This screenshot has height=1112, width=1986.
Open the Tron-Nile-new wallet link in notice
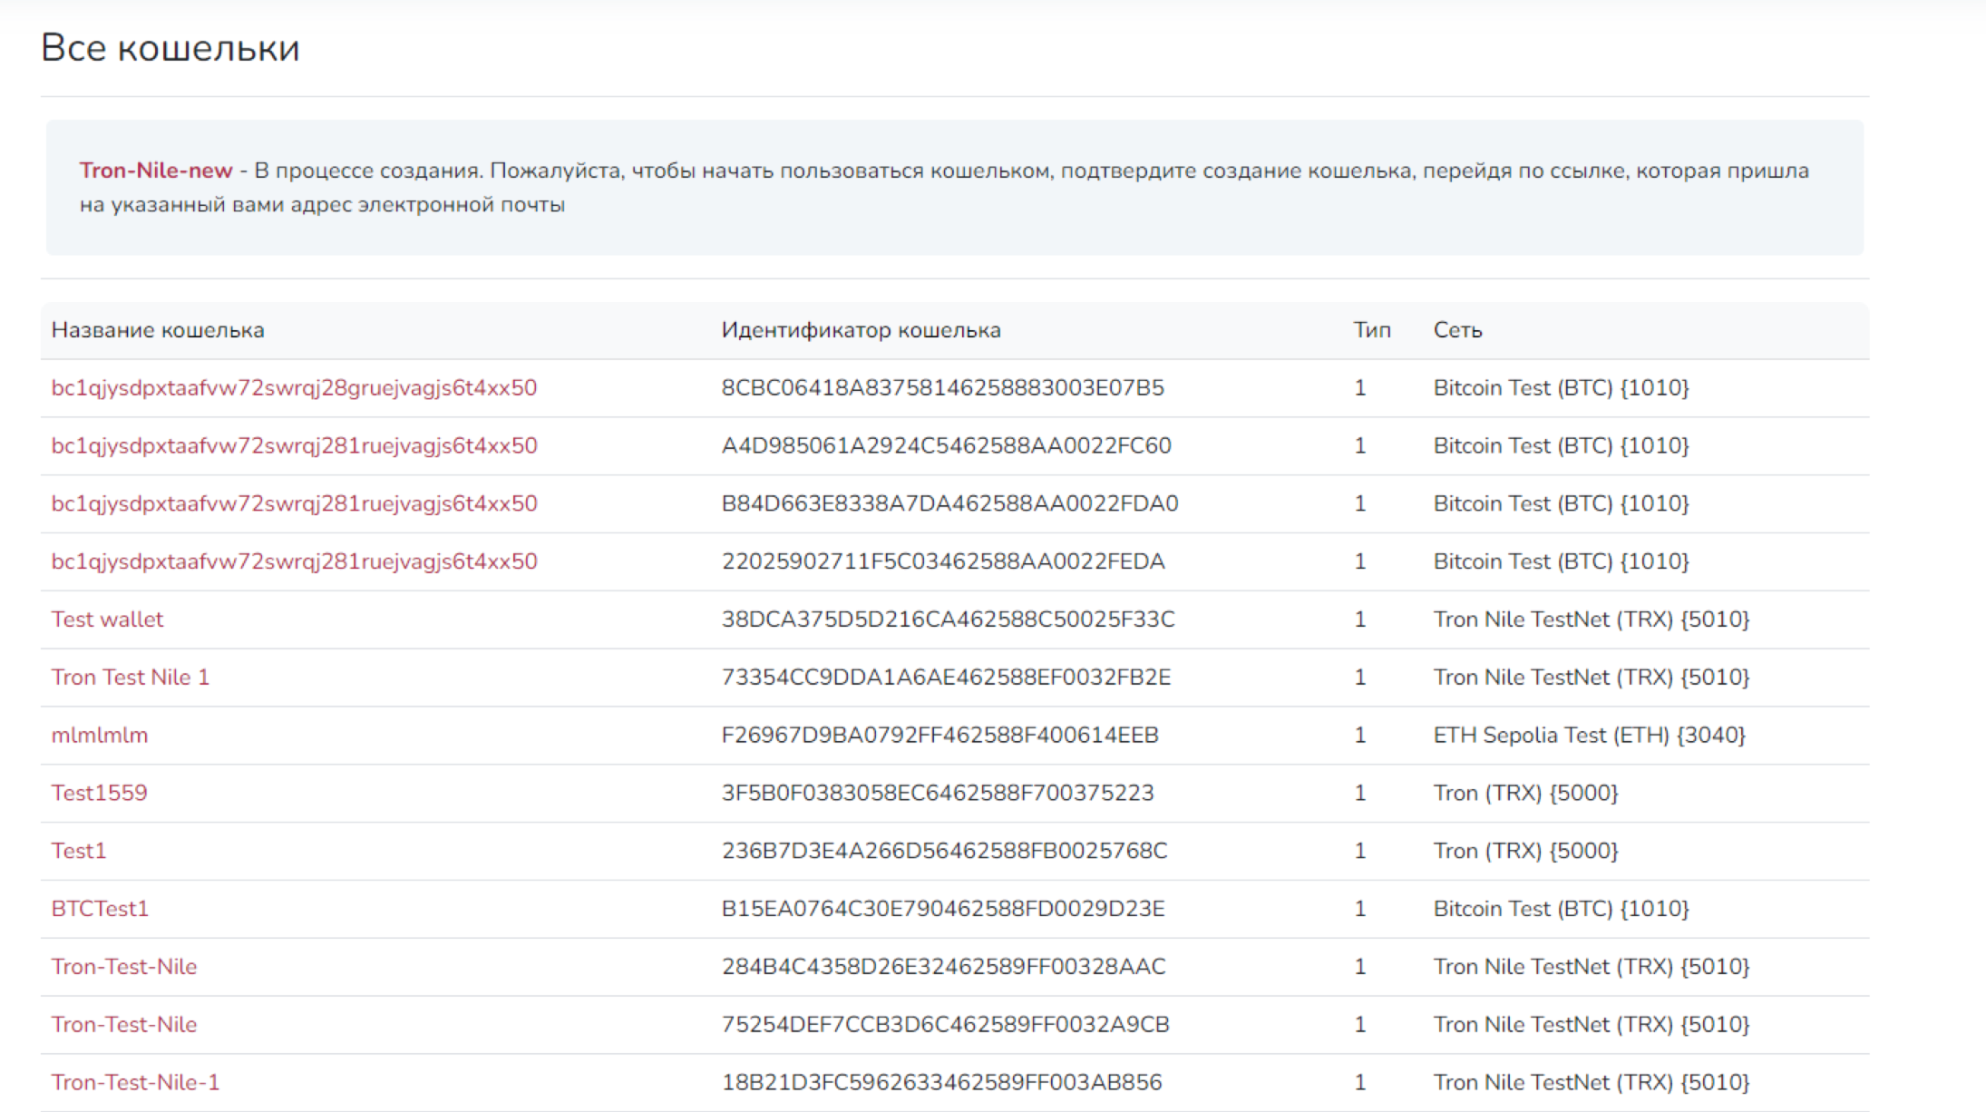pos(155,171)
